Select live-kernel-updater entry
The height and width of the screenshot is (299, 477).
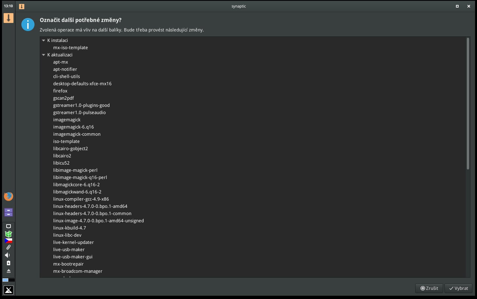(253, 242)
